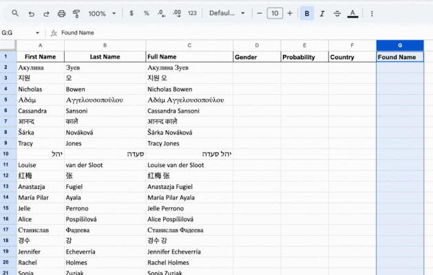Undo the last action
The width and height of the screenshot is (433, 275).
(x=32, y=14)
